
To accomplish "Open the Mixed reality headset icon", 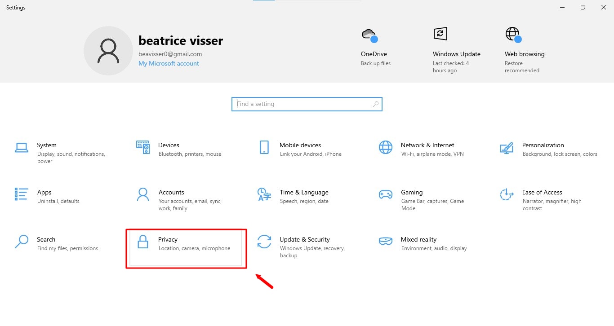I will coord(385,242).
